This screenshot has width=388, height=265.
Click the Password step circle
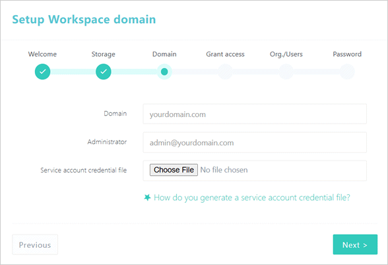pos(347,71)
